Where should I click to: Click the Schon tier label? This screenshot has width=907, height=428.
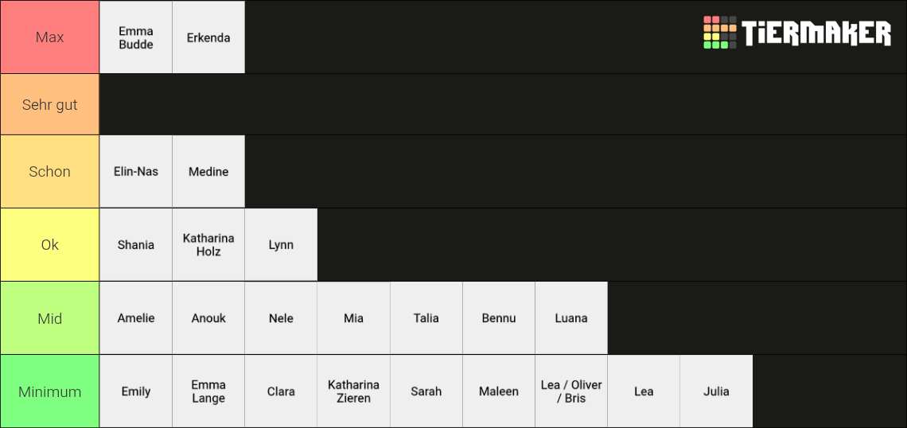[x=50, y=171]
